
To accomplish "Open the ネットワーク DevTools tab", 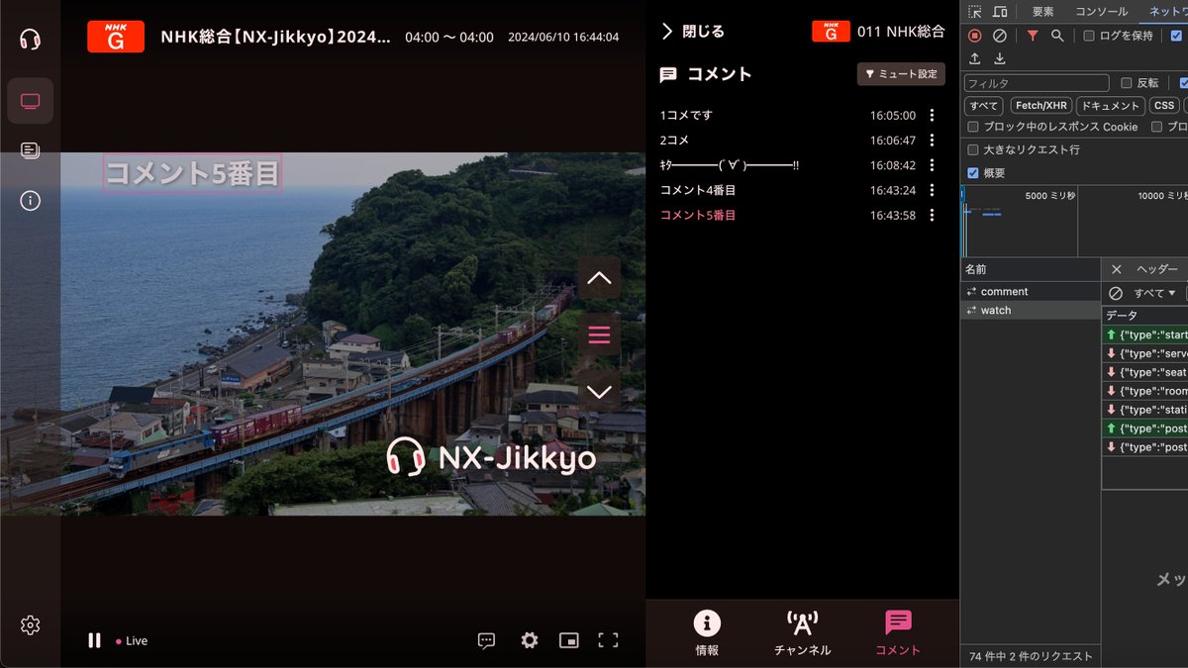I will tap(1166, 12).
